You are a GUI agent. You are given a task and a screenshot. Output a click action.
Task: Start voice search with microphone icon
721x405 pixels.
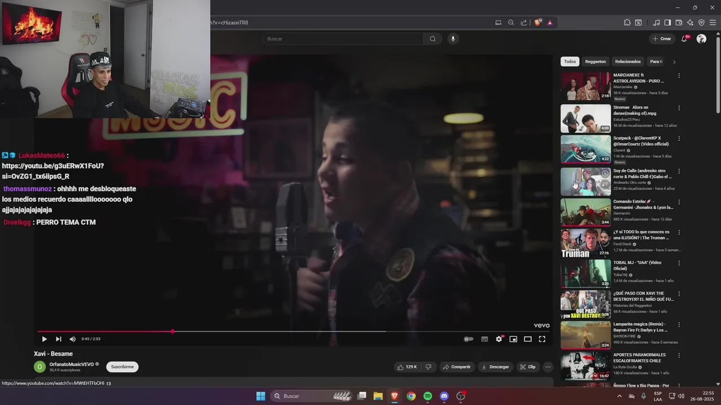coord(453,39)
